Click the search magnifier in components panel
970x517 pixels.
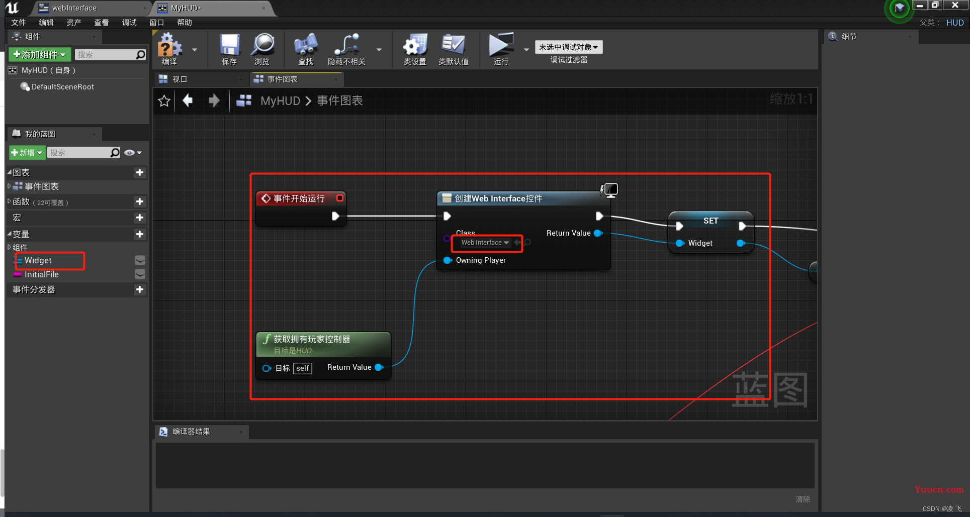(x=141, y=54)
